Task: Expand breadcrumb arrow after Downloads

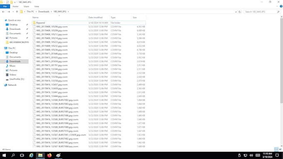Action: [x=51, y=12]
